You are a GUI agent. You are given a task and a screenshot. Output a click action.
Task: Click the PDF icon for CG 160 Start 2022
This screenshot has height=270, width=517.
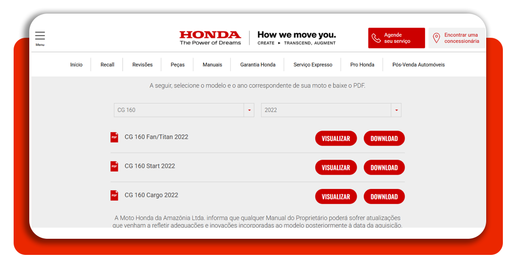coord(114,166)
